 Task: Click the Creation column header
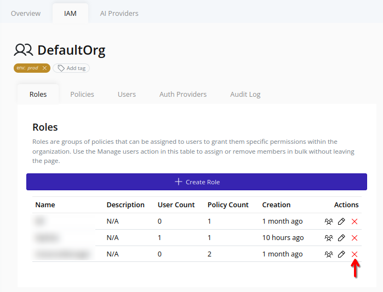tap(276, 205)
